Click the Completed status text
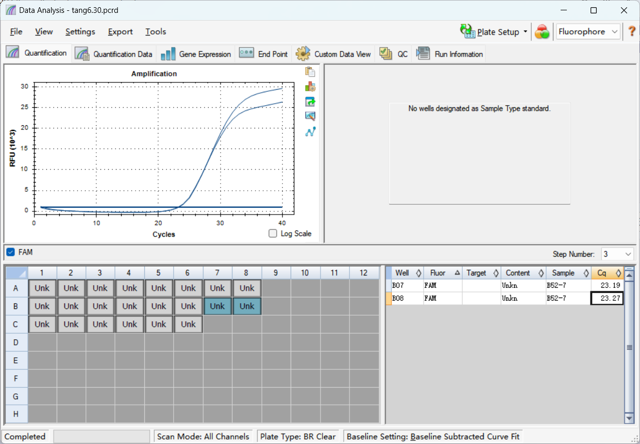This screenshot has width=640, height=444. [x=25, y=436]
